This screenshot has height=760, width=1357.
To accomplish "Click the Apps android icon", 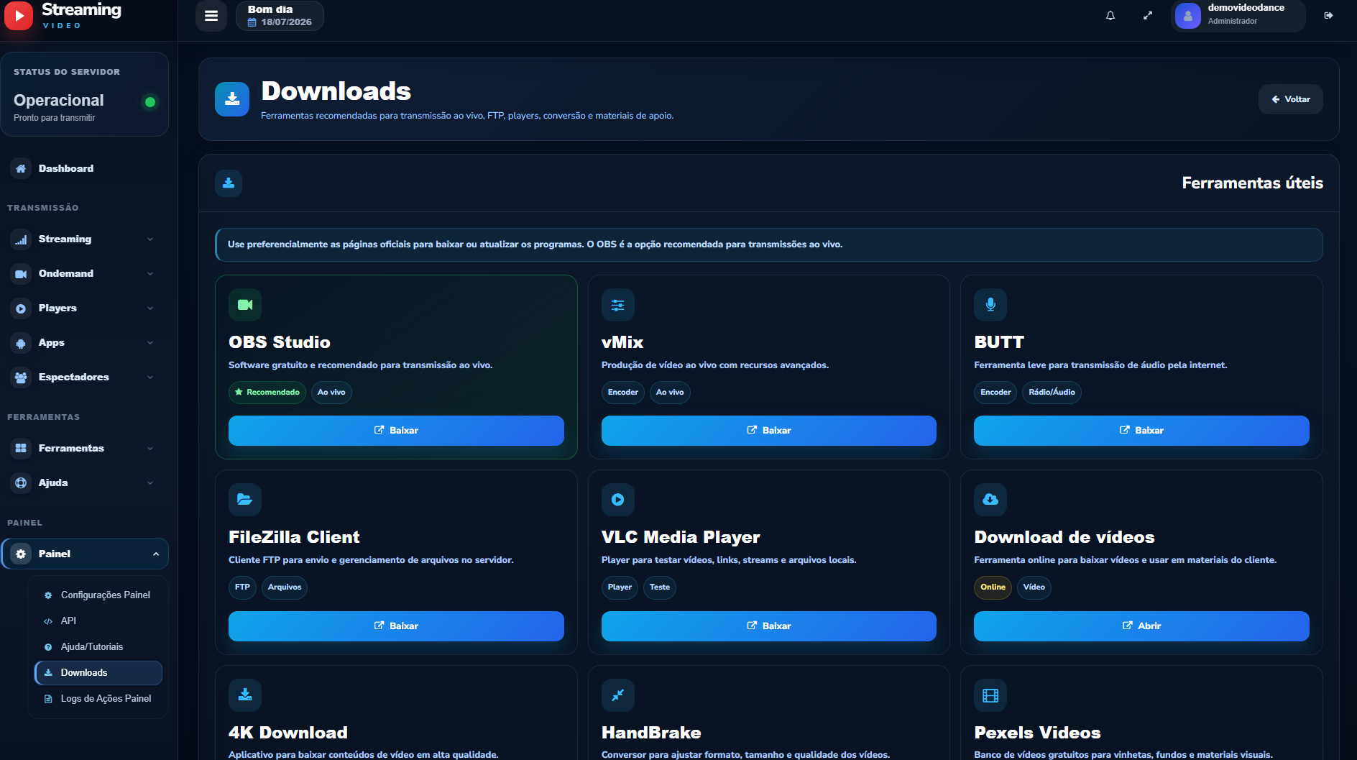I will [x=21, y=342].
